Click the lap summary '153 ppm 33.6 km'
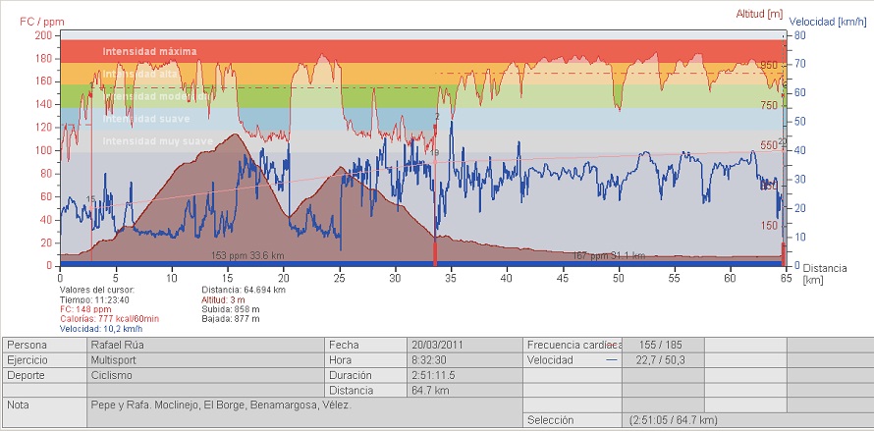This screenshot has width=874, height=431. click(x=247, y=255)
